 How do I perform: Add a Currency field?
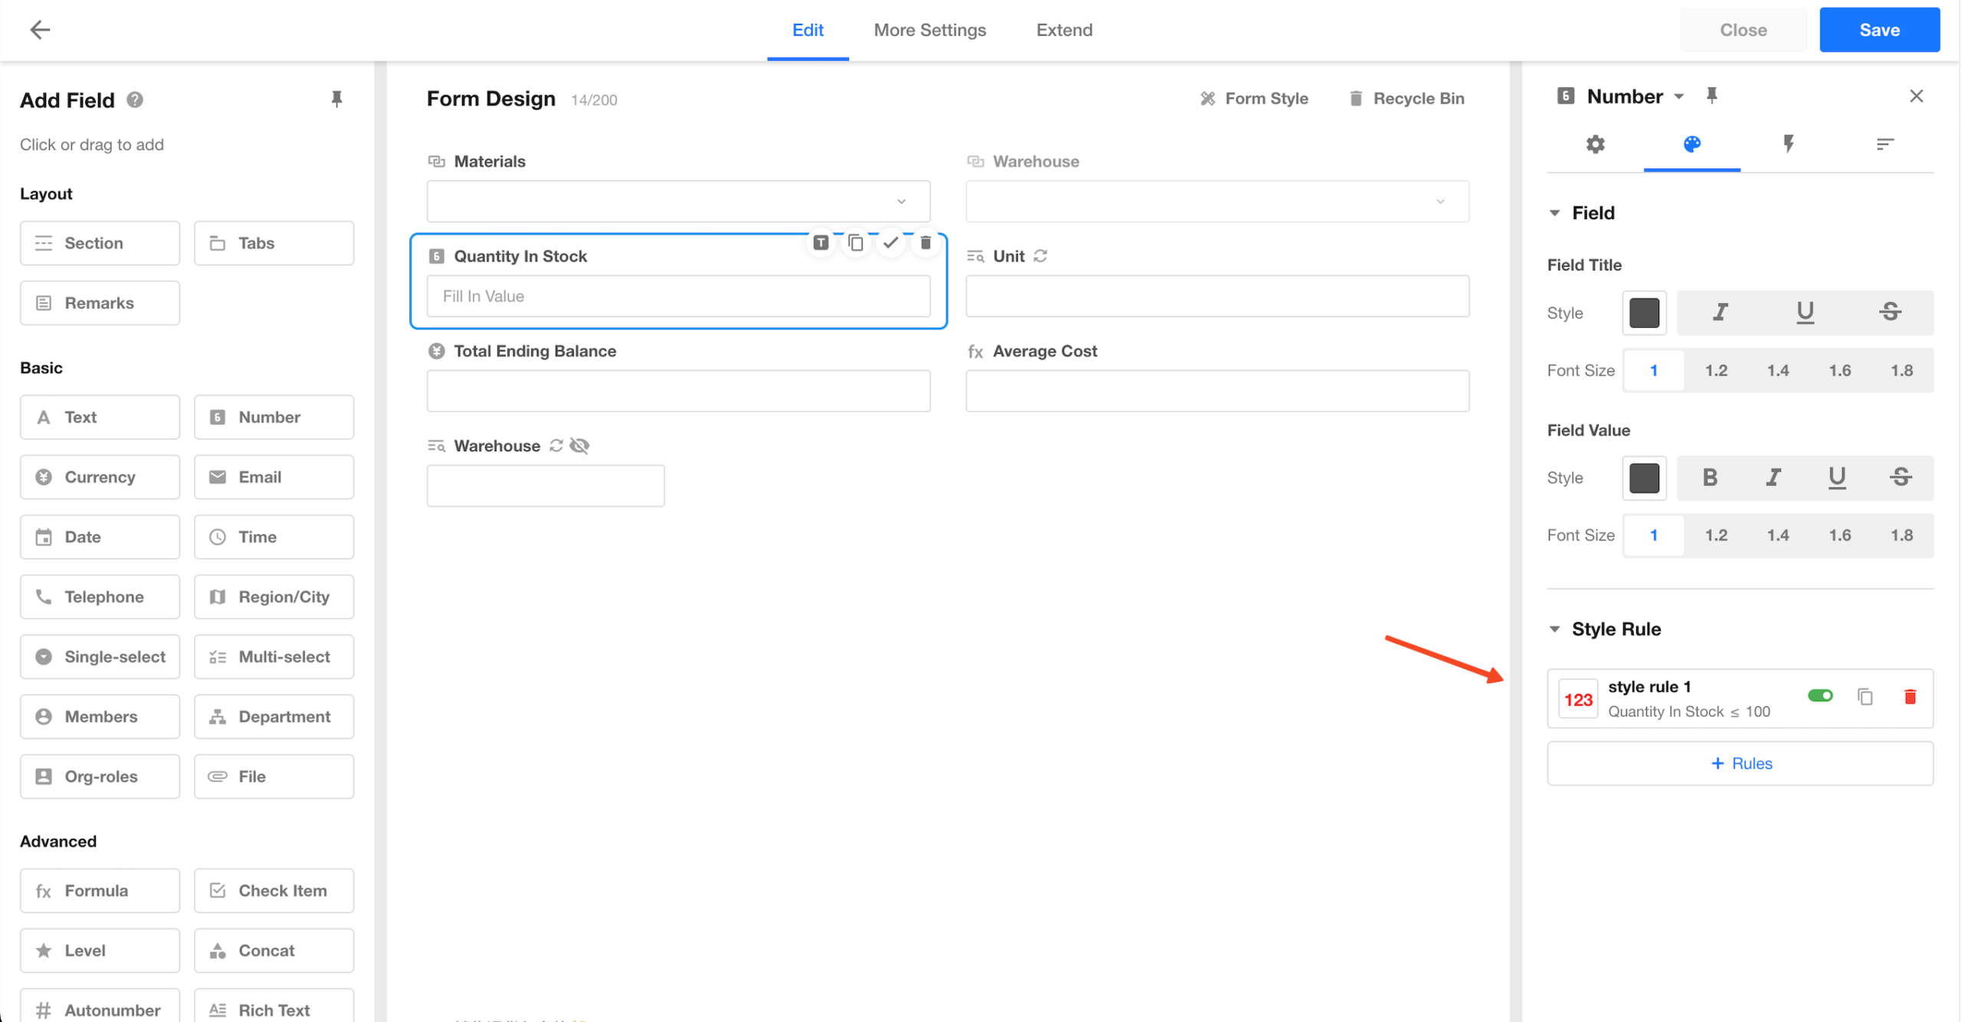100,477
